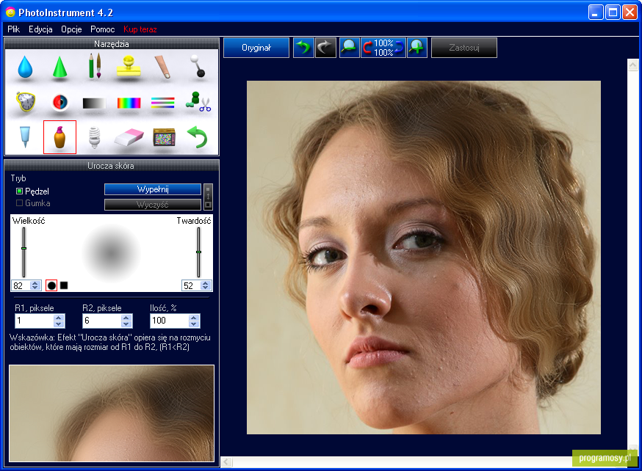Click the magnified preview thumbnail of hair

(112, 413)
